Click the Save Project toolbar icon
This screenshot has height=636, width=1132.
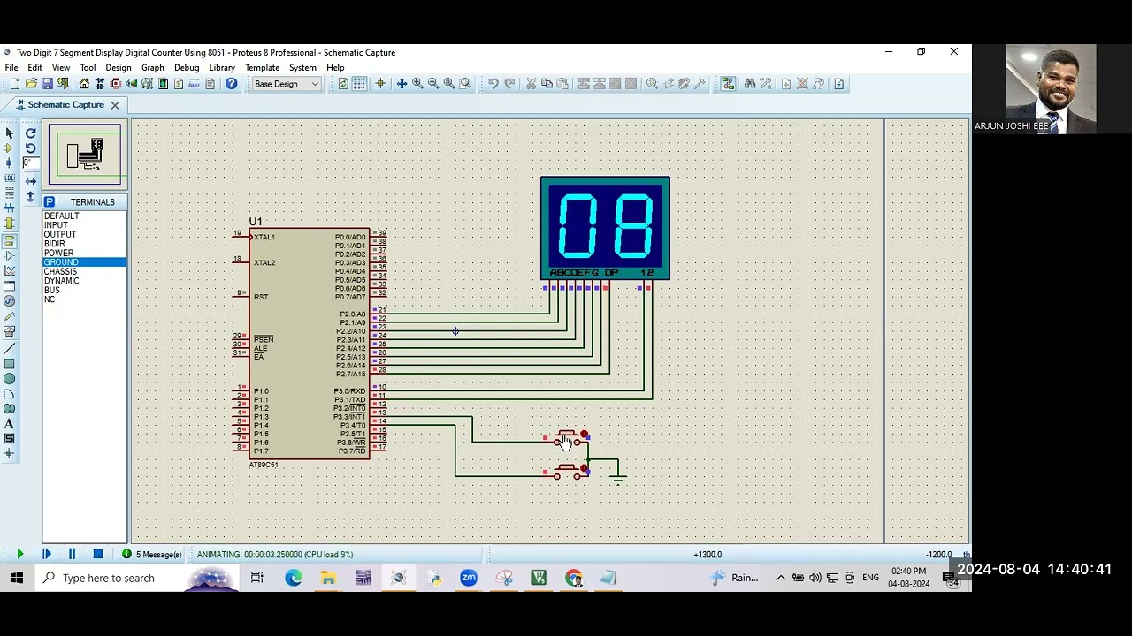47,84
